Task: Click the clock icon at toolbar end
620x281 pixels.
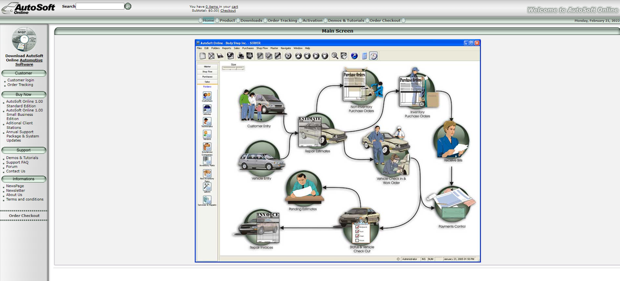Action: click(x=374, y=56)
